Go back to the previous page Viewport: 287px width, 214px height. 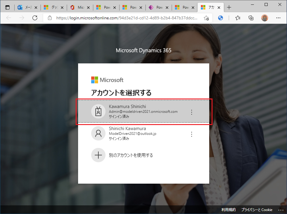point(9,18)
